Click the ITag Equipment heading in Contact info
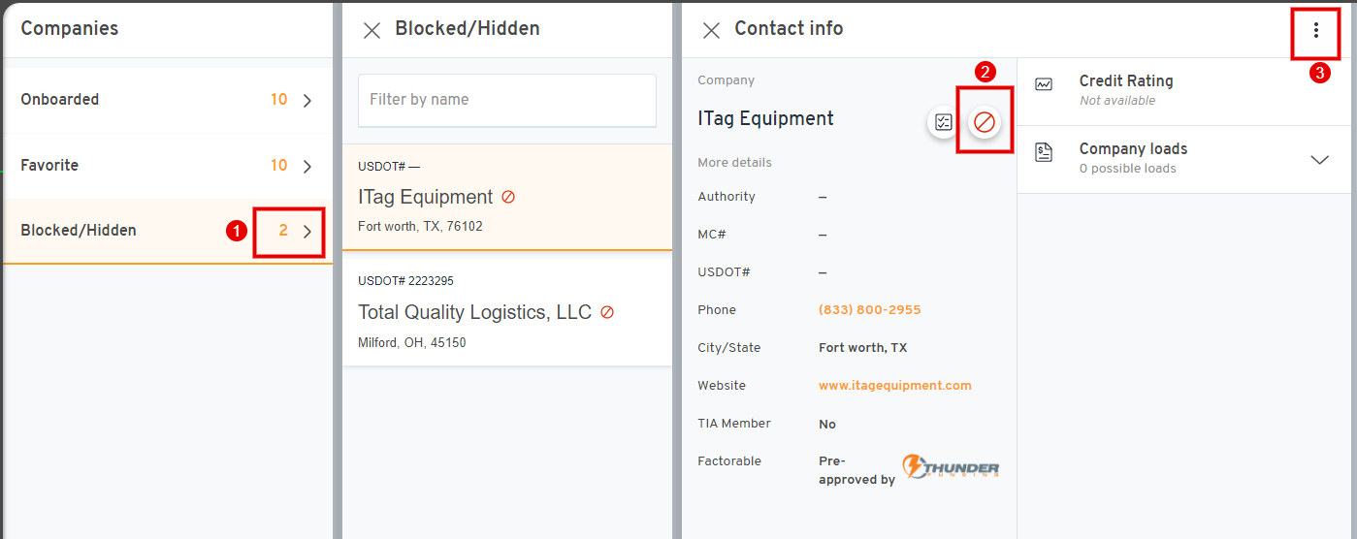 click(x=765, y=119)
